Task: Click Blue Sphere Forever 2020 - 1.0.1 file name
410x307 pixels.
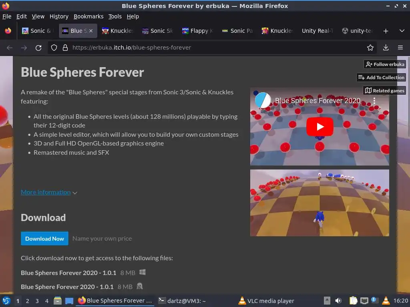Action: click(67, 287)
